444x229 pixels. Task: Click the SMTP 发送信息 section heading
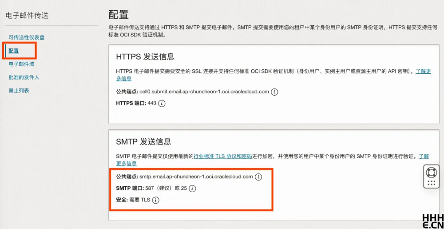click(143, 141)
